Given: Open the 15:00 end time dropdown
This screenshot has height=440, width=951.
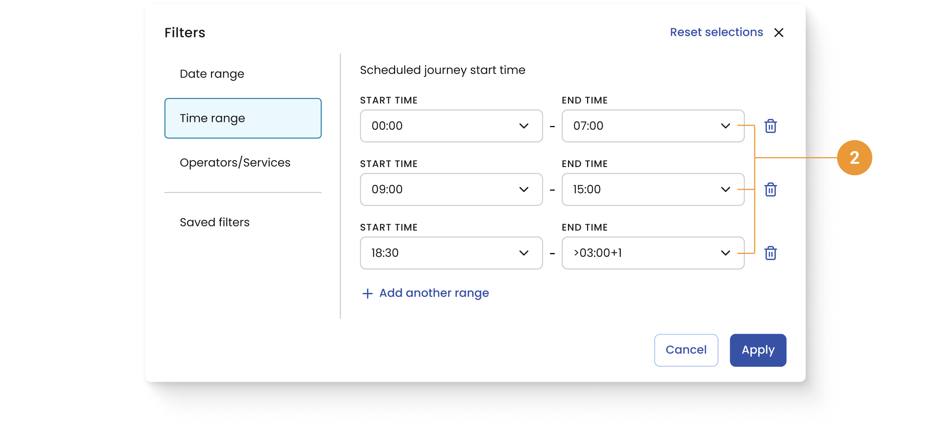Looking at the screenshot, I should [x=652, y=189].
